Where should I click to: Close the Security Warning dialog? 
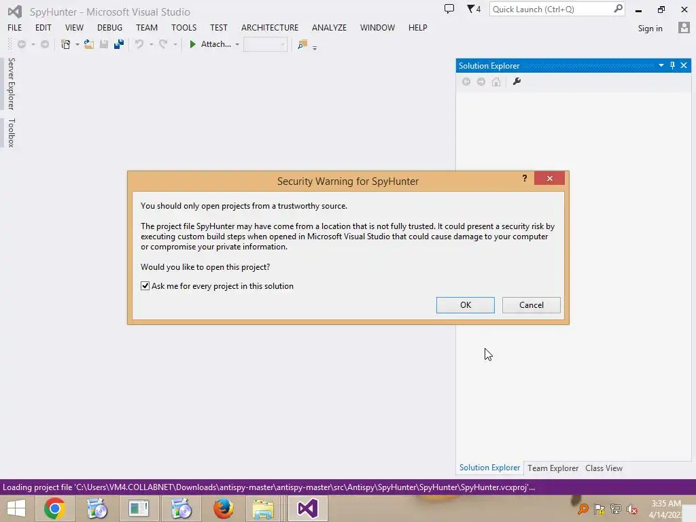[549, 178]
